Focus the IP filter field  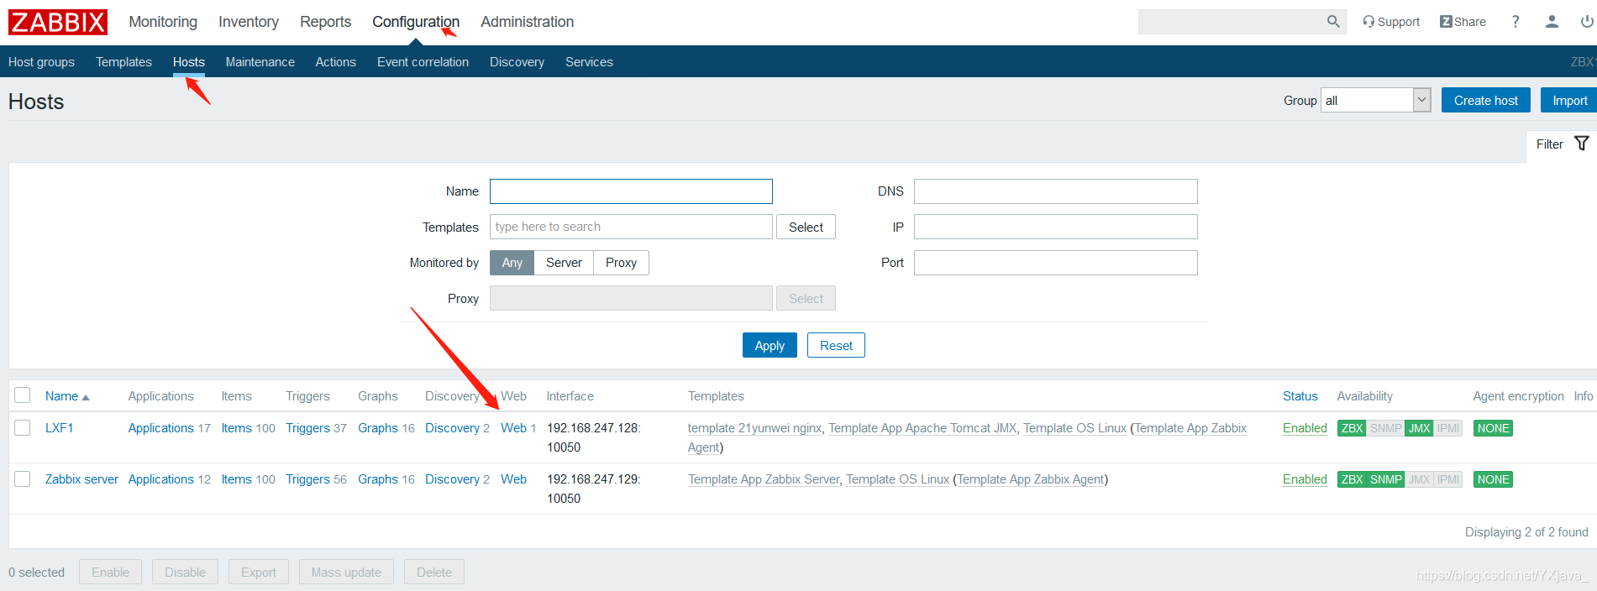tap(1055, 227)
